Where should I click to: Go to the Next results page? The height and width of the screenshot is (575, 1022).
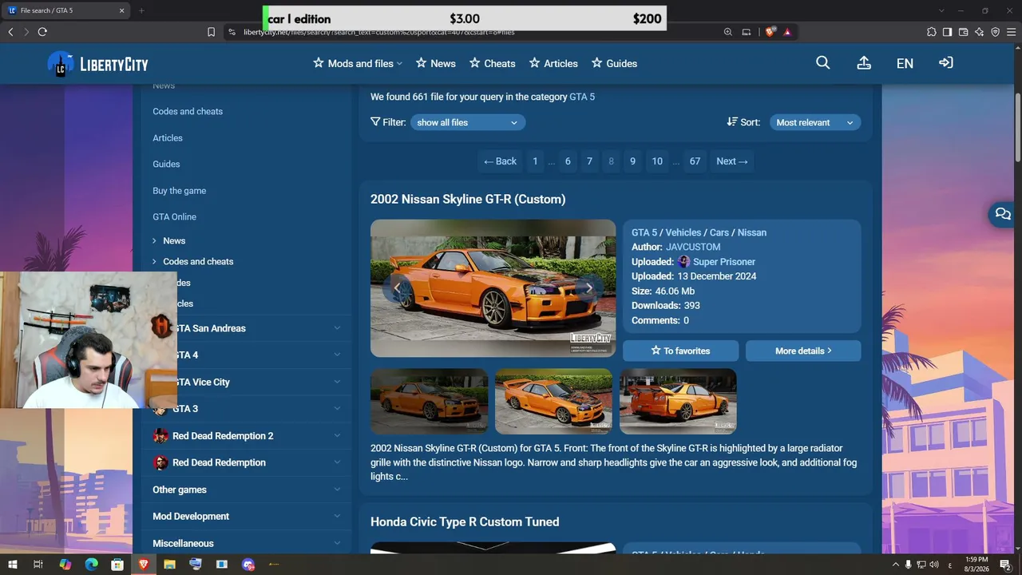click(x=731, y=161)
